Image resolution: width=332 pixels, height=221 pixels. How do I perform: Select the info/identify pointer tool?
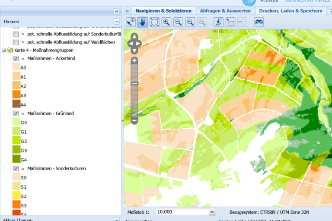131,22
